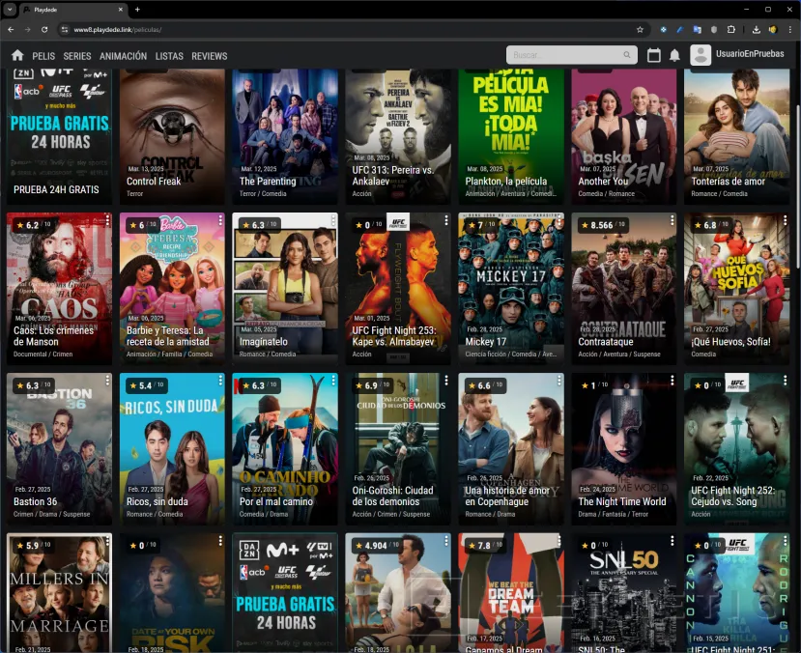The image size is (801, 653).
Task: Open the tab search dropdown arrow
Action: pos(10,10)
